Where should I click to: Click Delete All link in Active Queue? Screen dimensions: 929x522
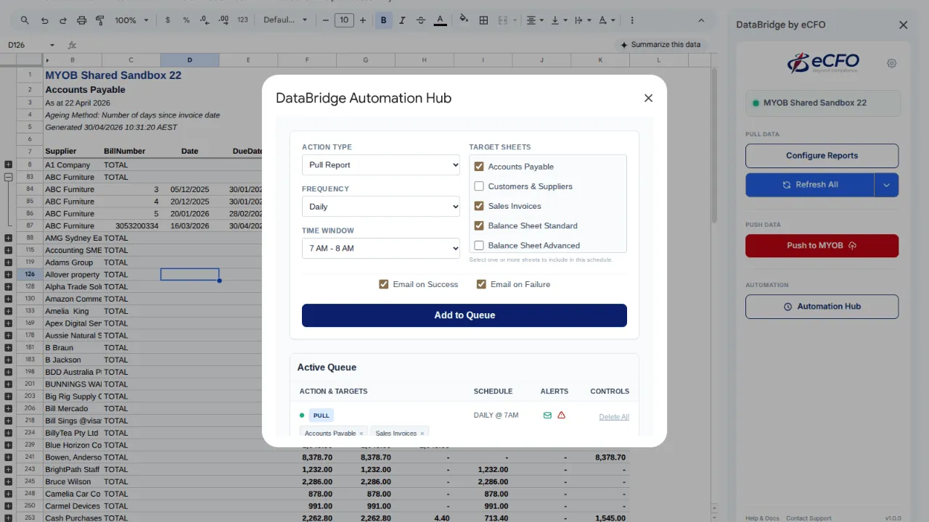[614, 417]
